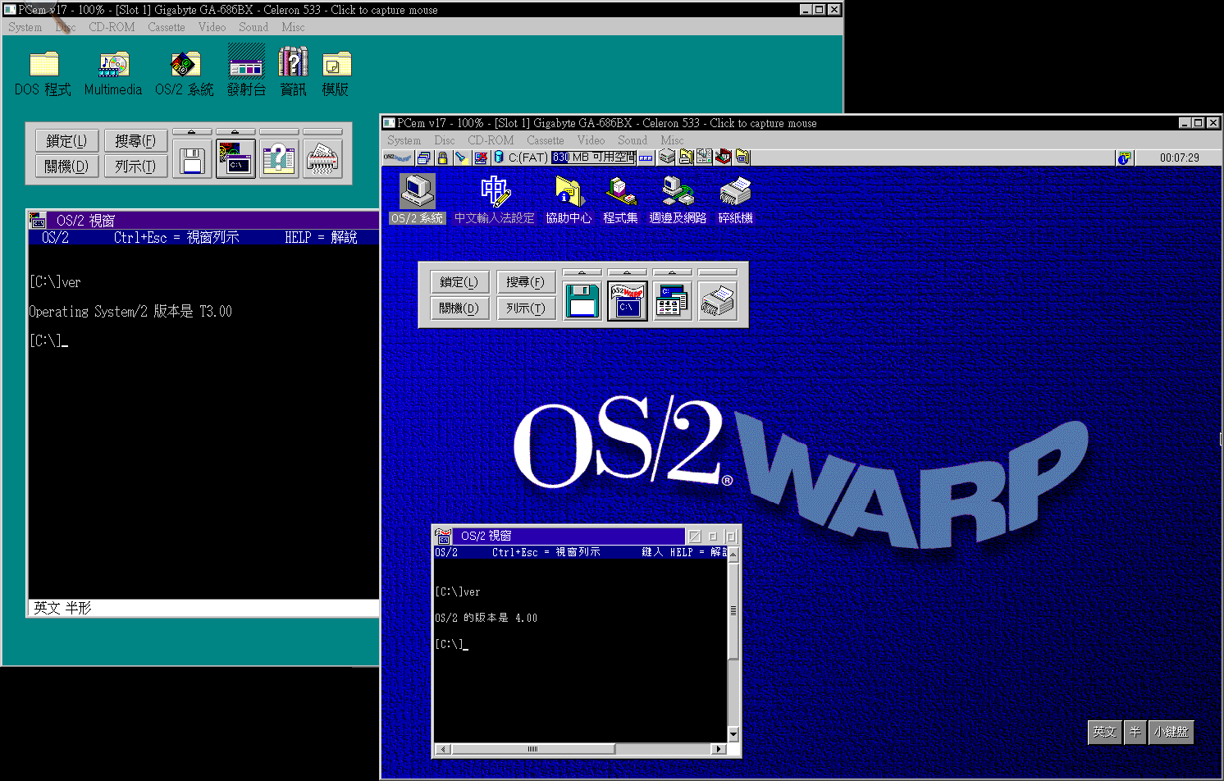Open the system menu icon of front OS/2 視窗 title bar
The image size is (1224, 781).
[443, 536]
